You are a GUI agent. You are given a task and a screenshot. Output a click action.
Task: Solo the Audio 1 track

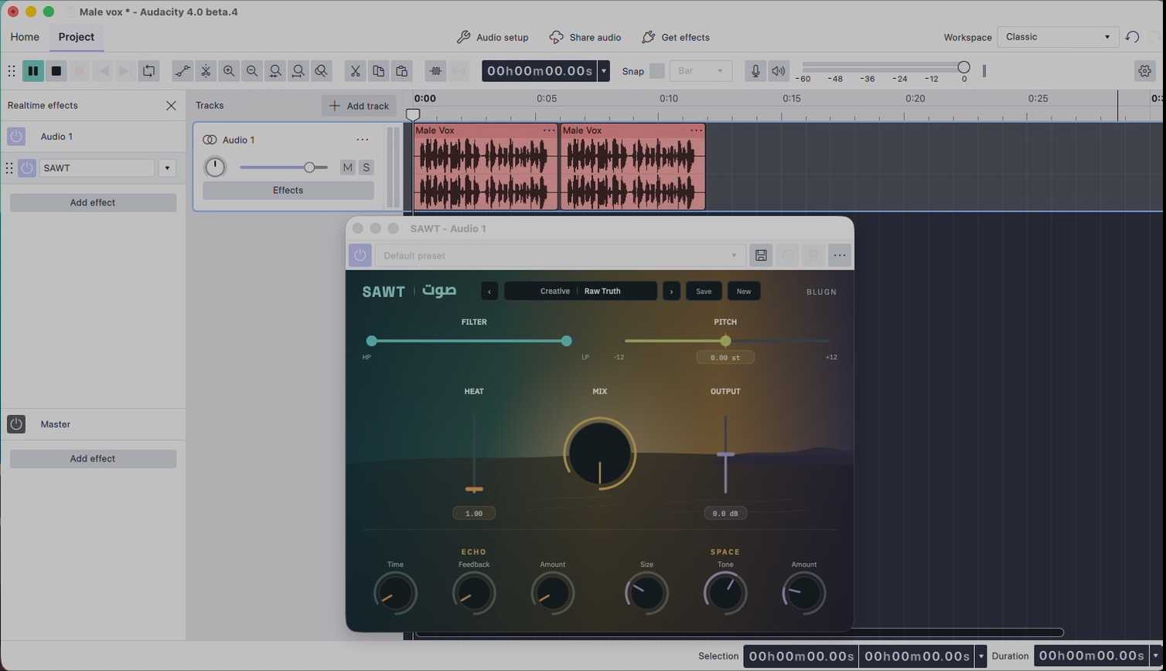367,168
